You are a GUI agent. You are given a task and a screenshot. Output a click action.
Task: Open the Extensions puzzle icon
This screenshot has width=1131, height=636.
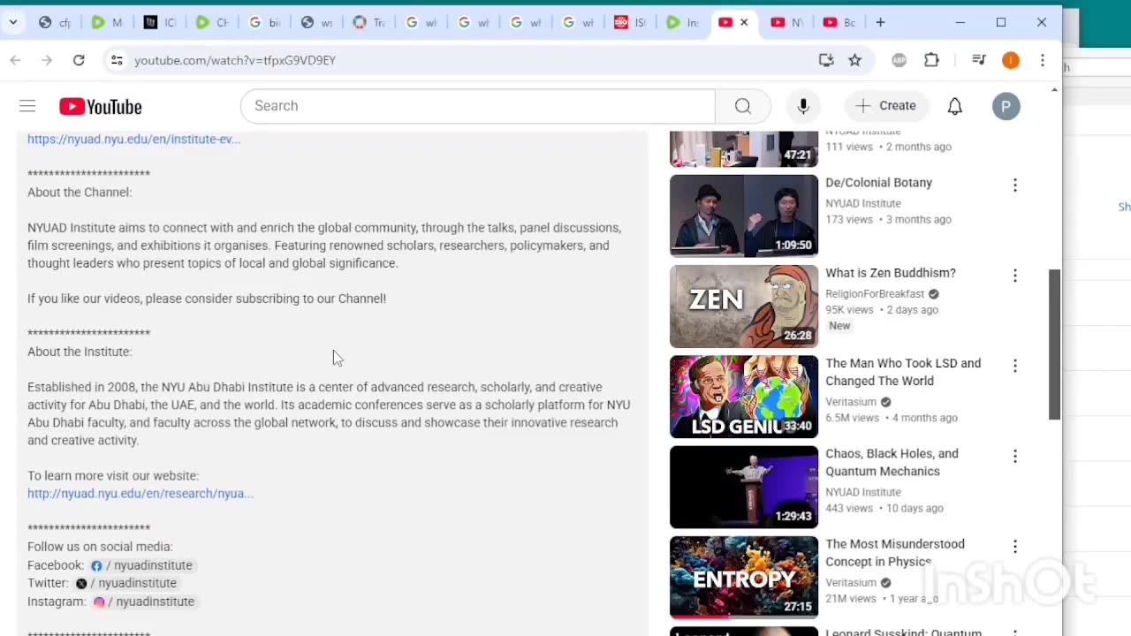pos(931,60)
